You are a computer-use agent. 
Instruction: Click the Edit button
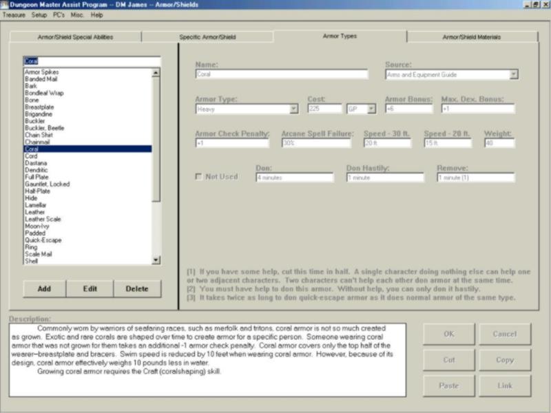click(90, 288)
